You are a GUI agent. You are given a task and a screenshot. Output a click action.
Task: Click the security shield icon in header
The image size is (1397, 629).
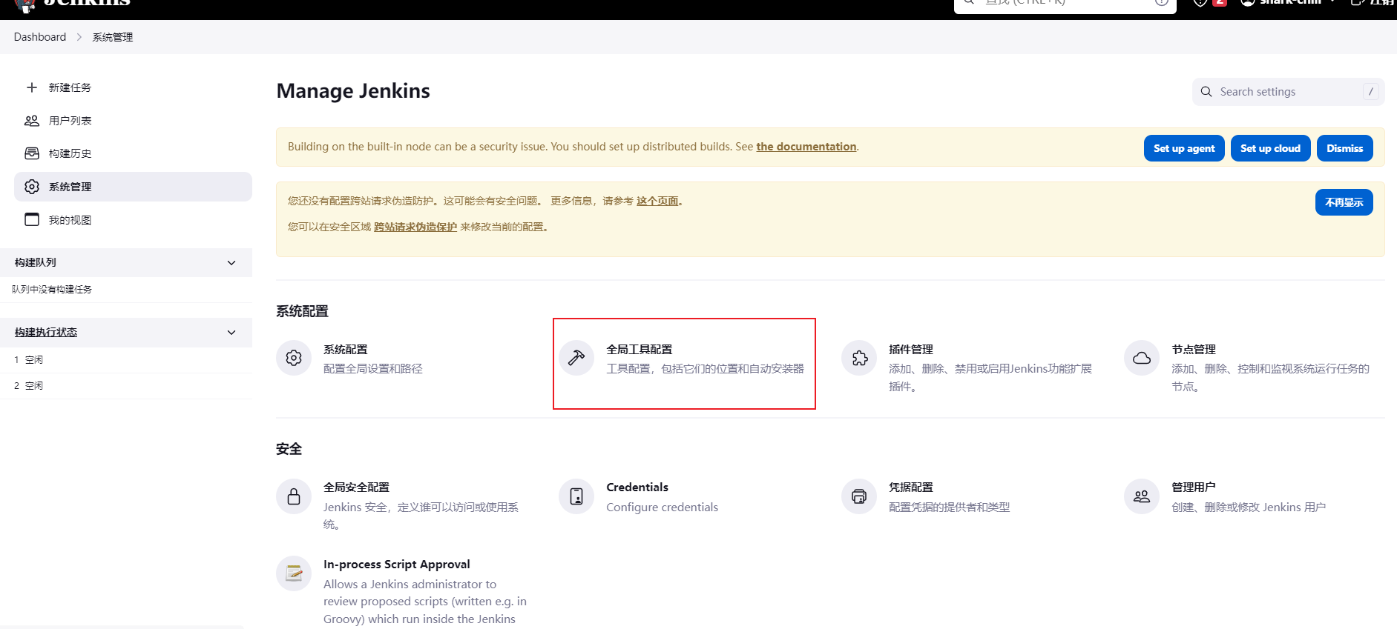point(1200,2)
